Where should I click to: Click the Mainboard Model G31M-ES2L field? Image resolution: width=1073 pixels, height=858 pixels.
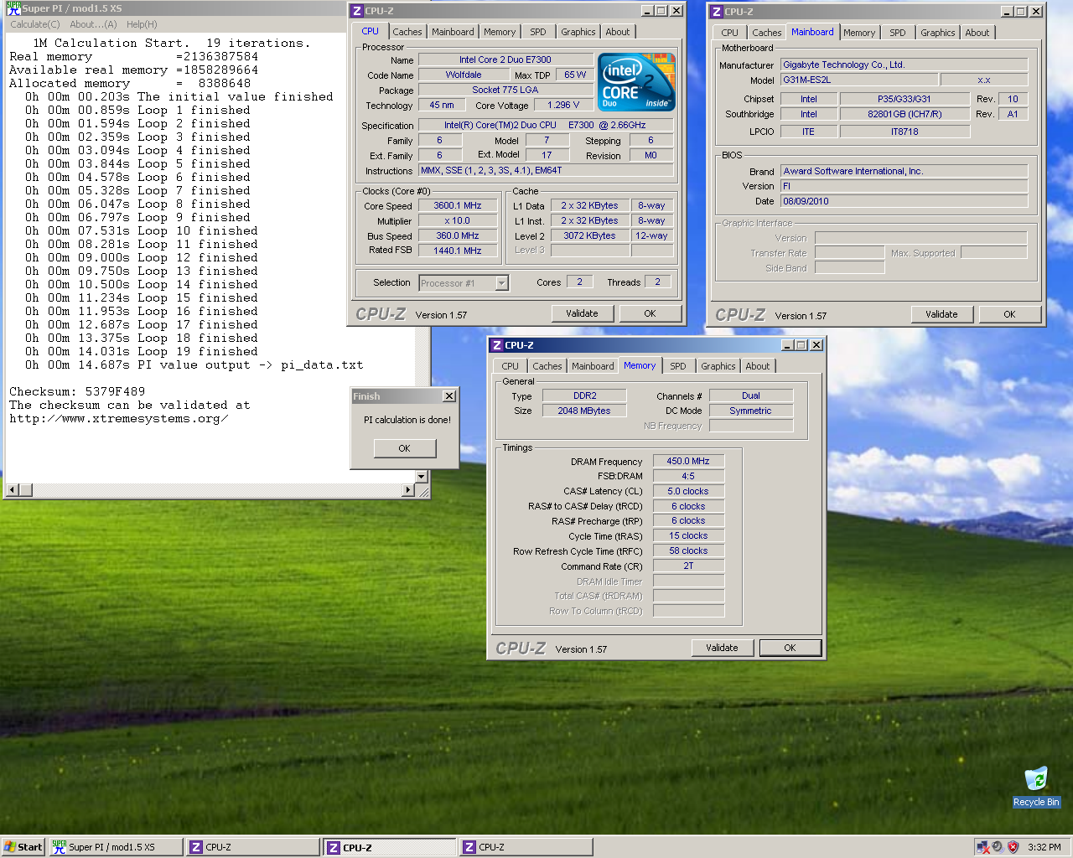[858, 80]
